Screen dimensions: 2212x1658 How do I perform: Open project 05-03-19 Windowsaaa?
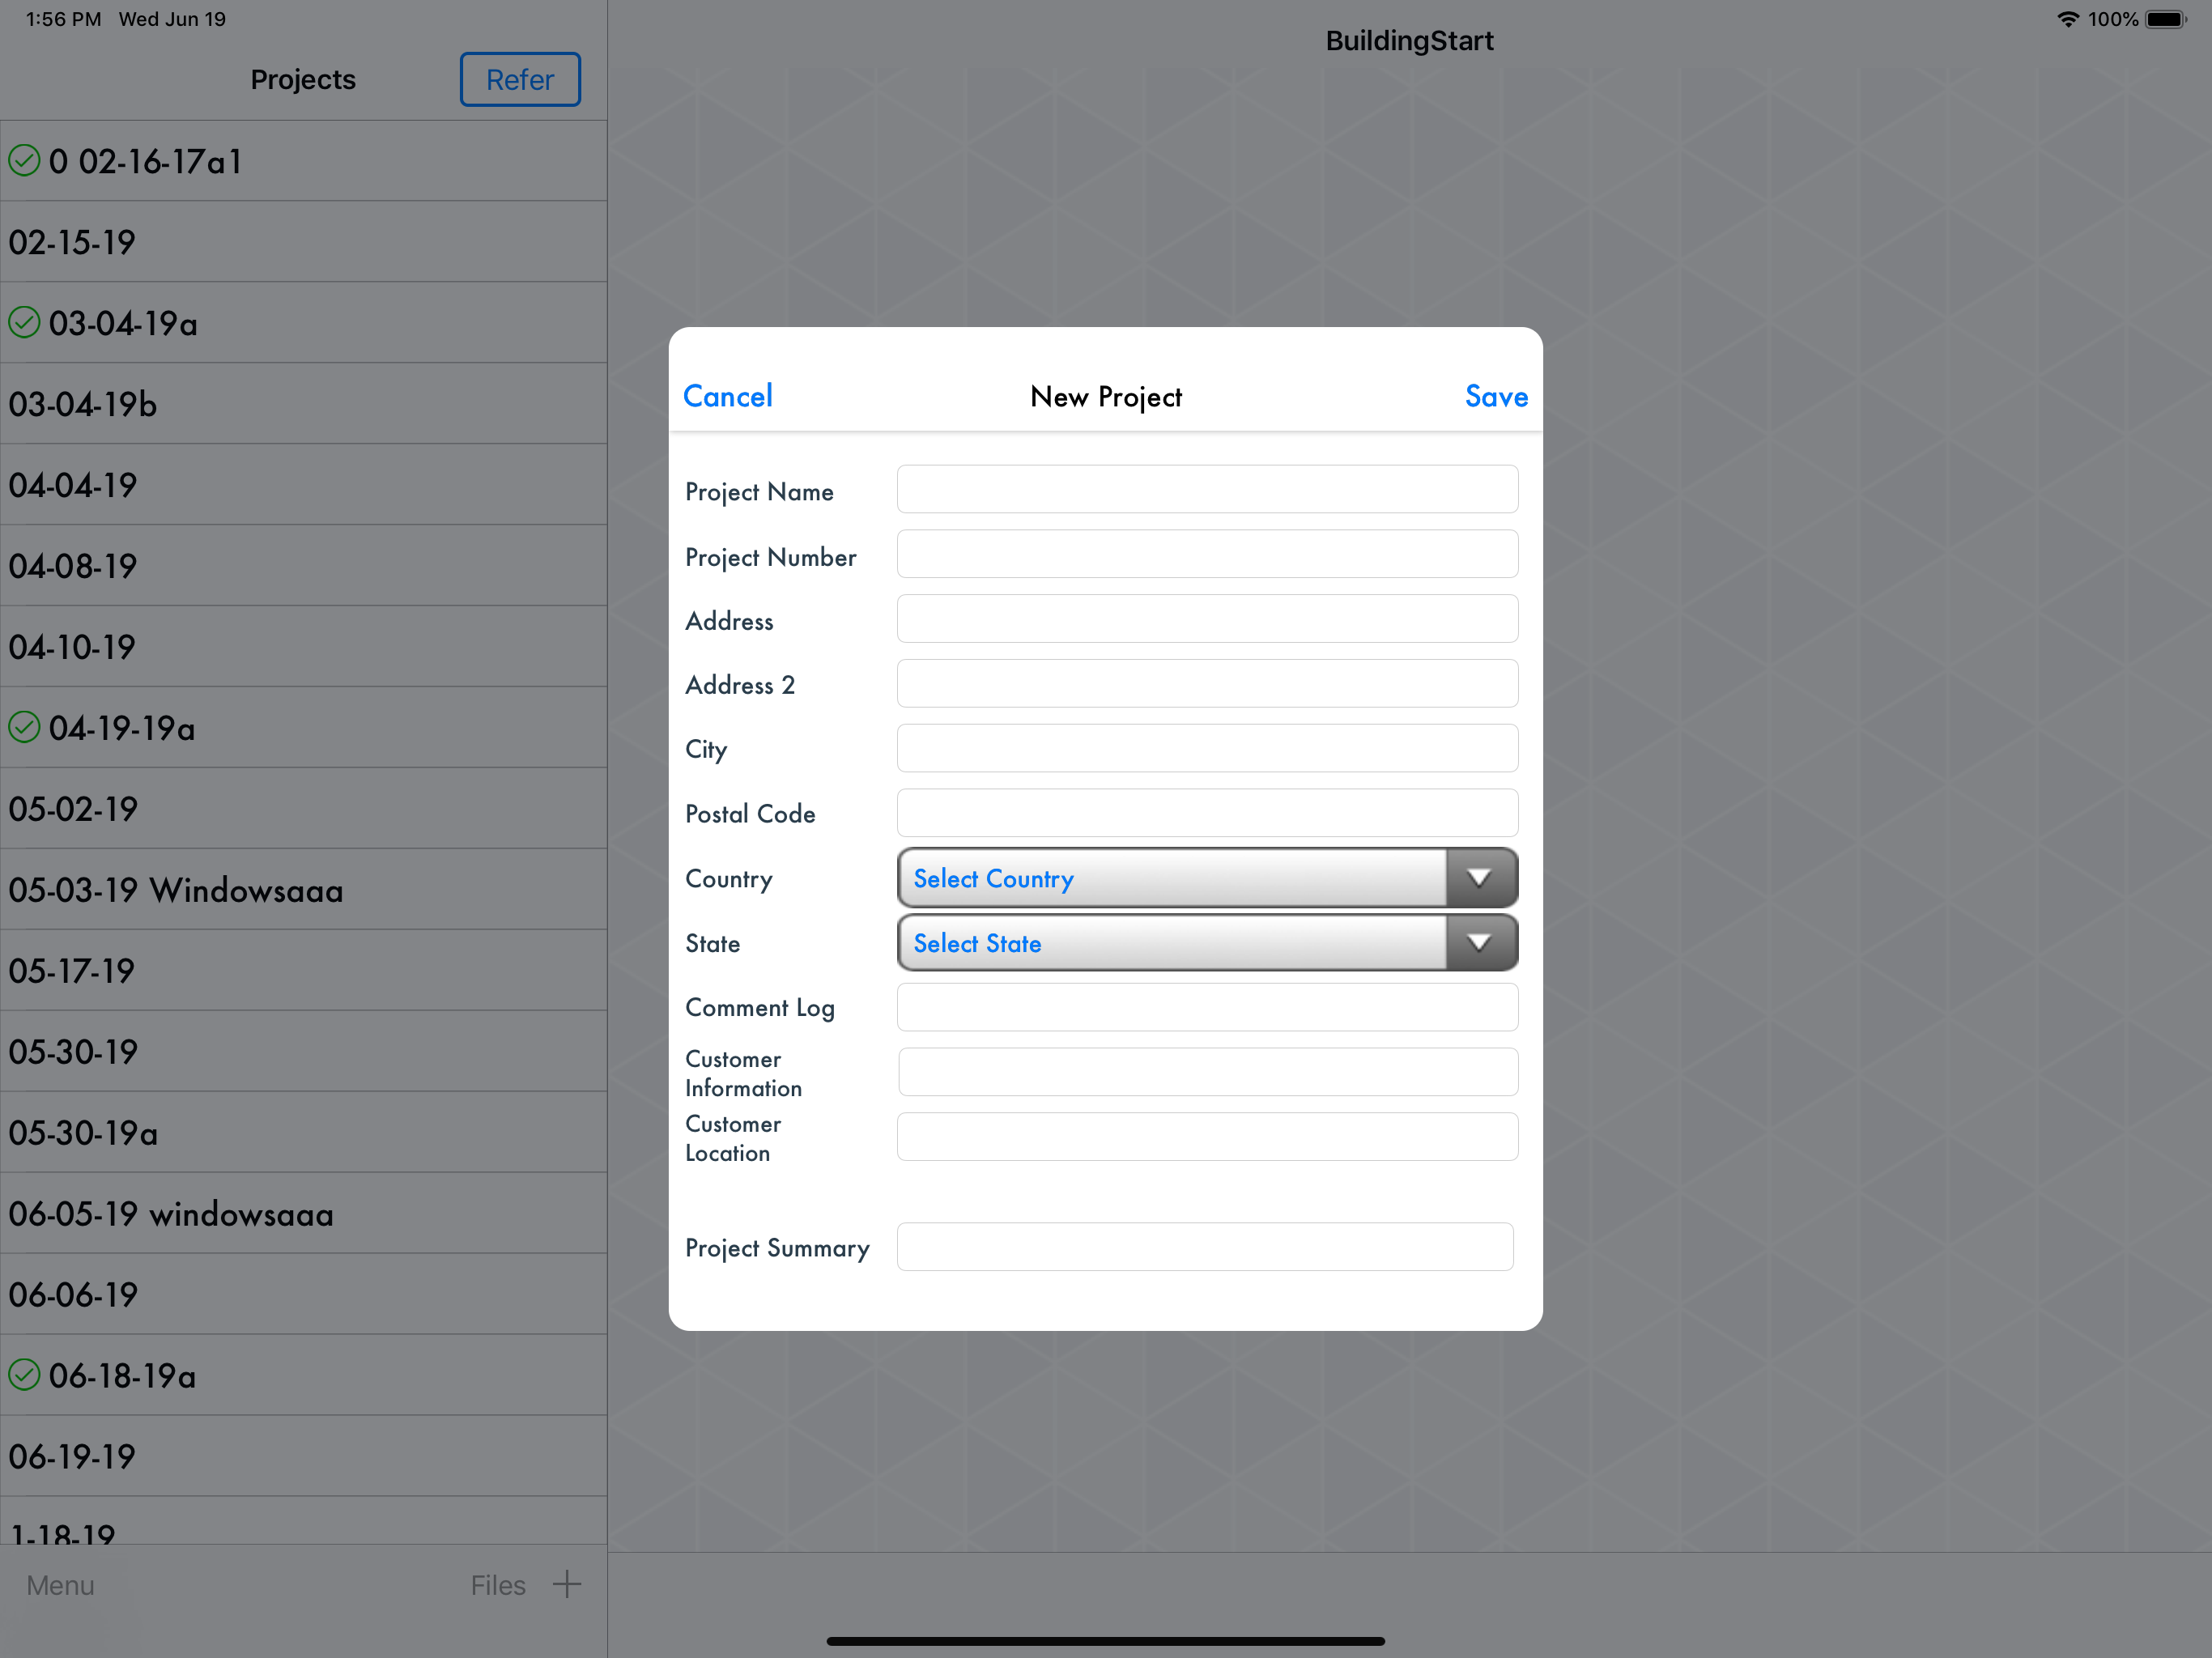[303, 890]
